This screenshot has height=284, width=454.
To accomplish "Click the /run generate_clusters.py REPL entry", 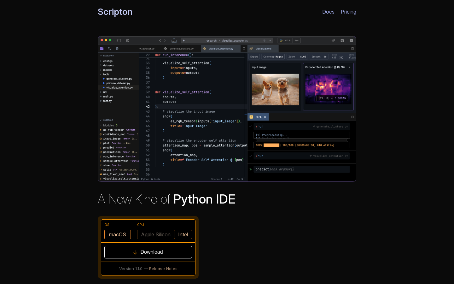I will 301,127.
